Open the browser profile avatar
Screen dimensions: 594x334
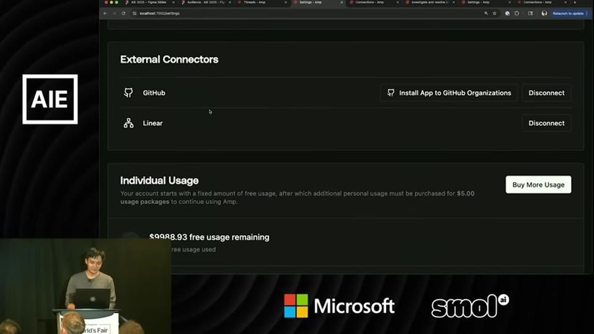(544, 13)
